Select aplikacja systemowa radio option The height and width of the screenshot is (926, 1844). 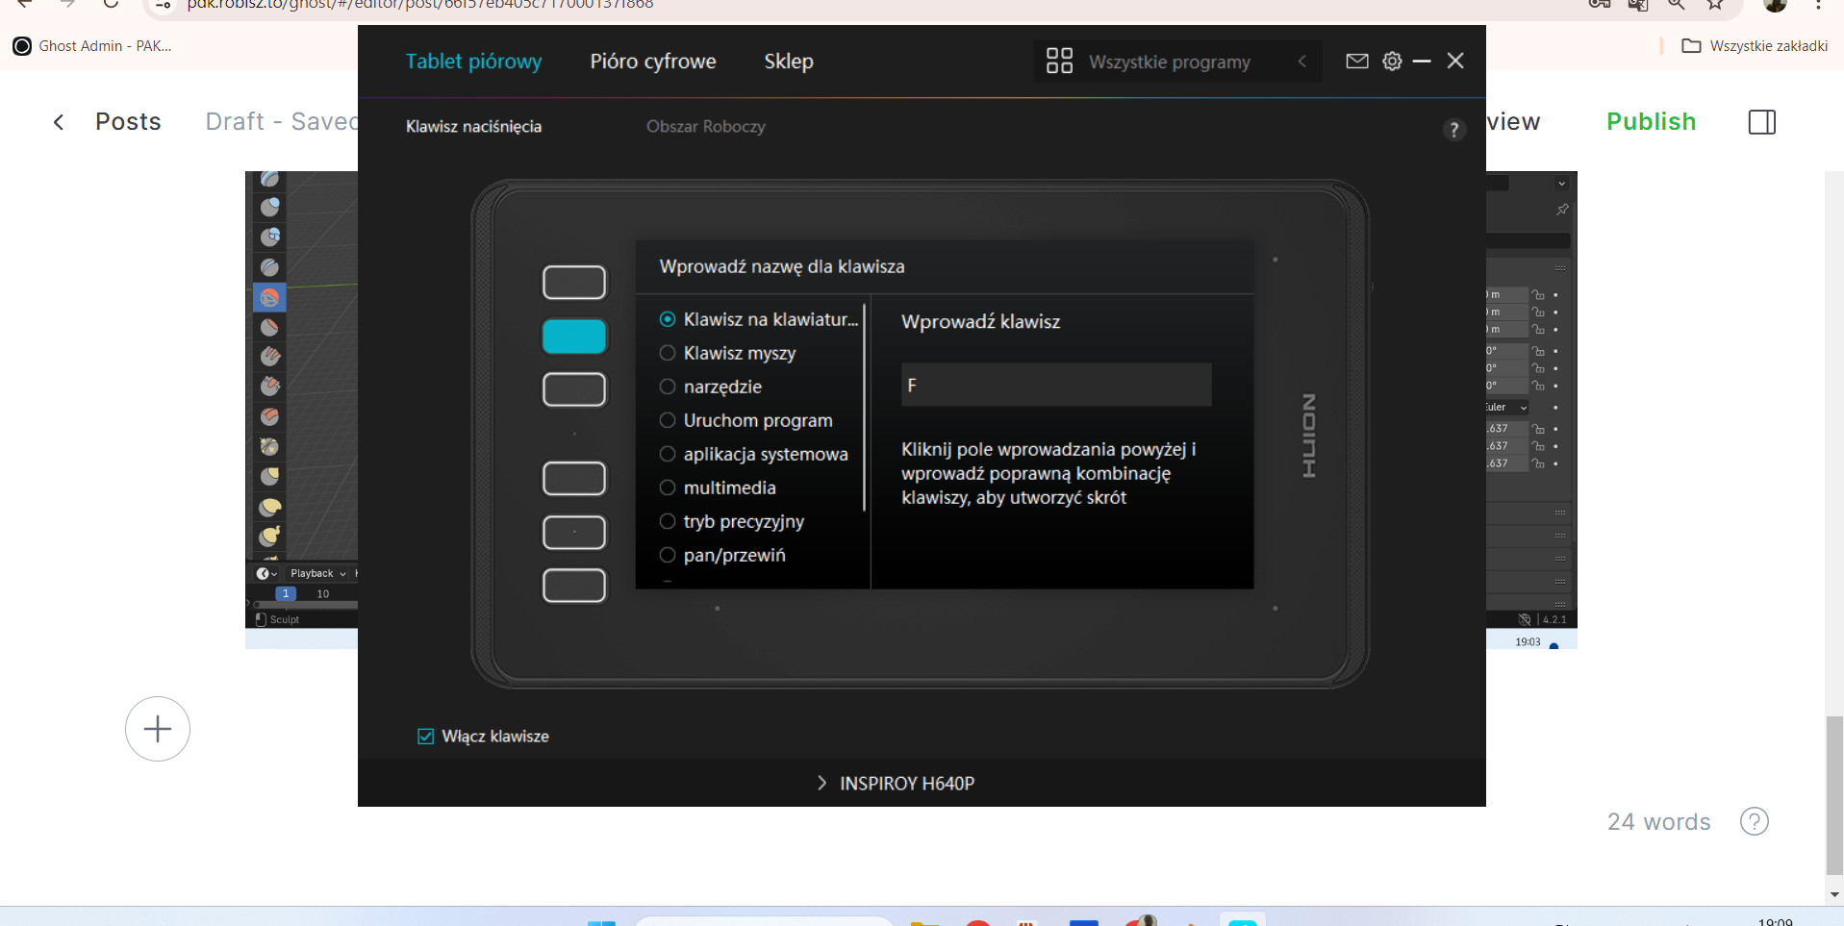tap(754, 454)
